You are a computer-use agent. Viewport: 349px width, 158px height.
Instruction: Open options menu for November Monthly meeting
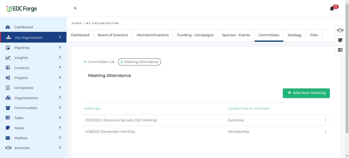(x=325, y=131)
